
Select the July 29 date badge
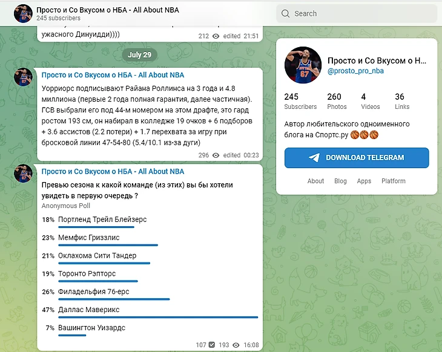click(x=139, y=54)
